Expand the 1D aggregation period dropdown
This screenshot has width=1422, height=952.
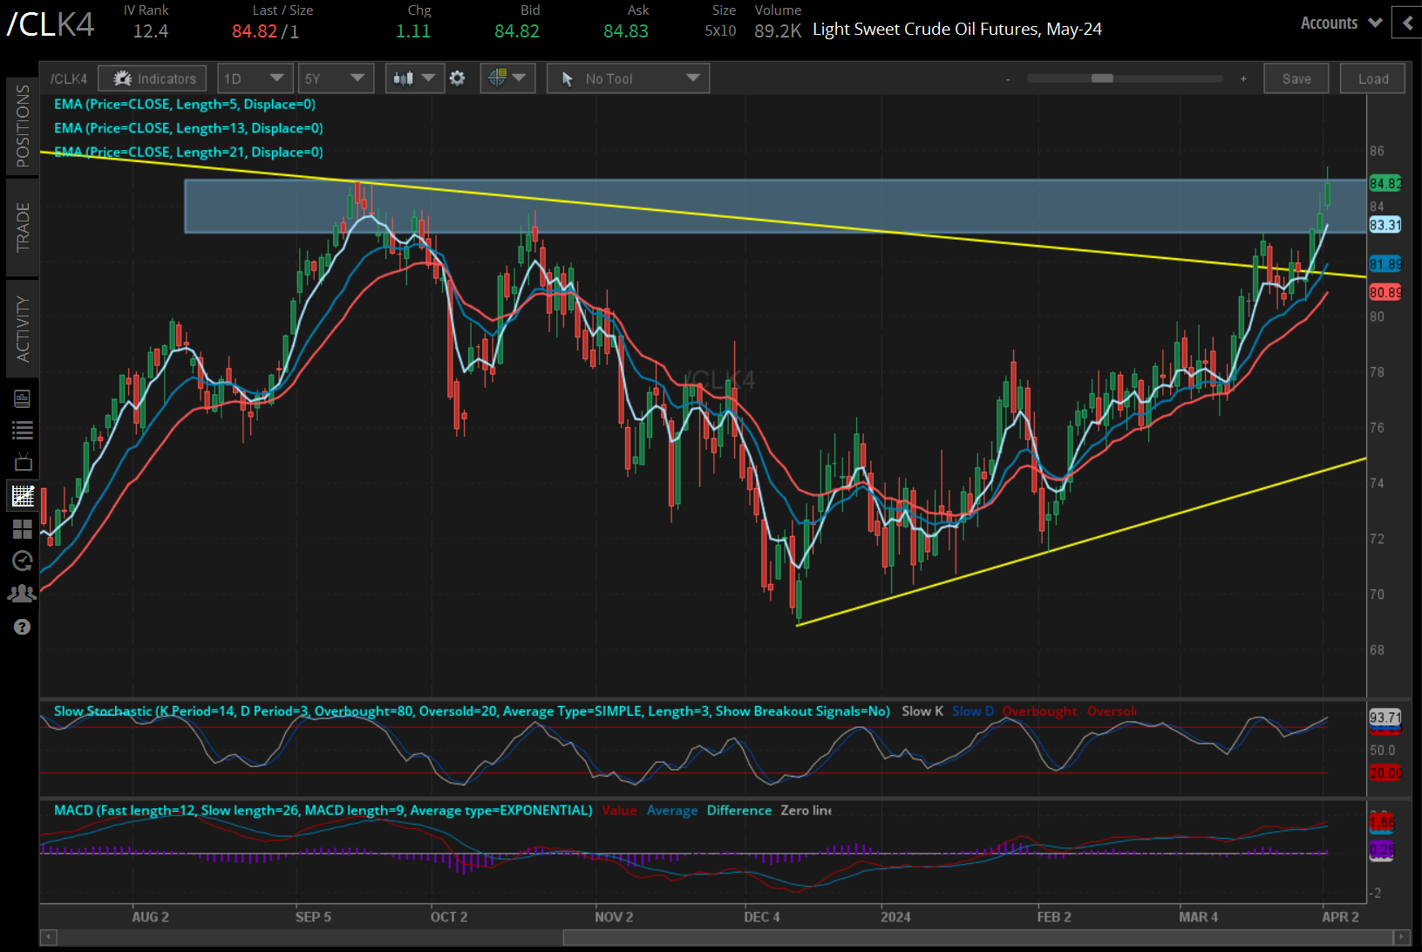(x=254, y=78)
